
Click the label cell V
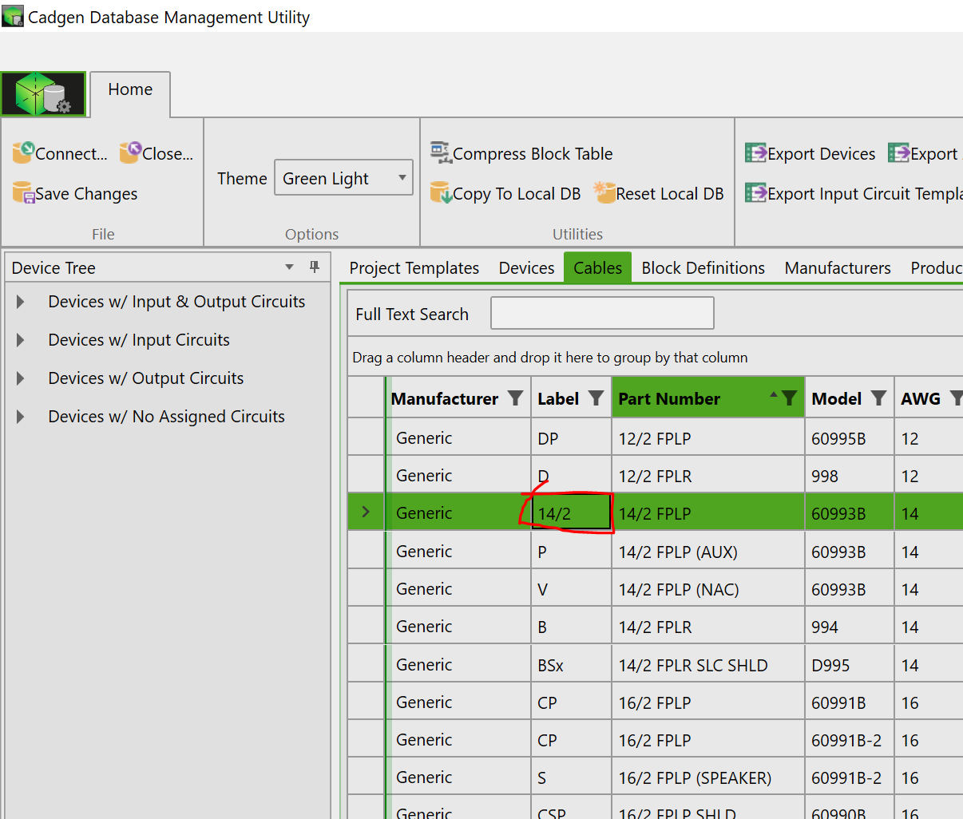point(571,589)
